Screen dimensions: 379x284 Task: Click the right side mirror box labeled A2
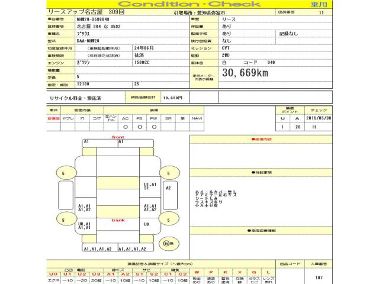pos(168,188)
